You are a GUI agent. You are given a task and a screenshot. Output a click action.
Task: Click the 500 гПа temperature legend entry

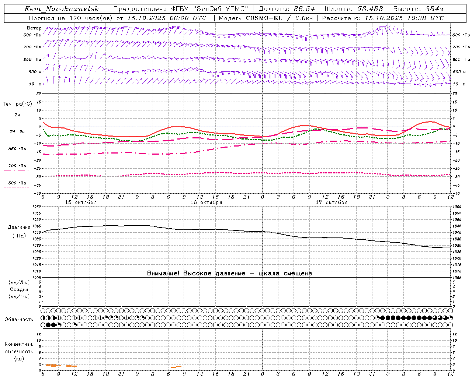point(17,183)
